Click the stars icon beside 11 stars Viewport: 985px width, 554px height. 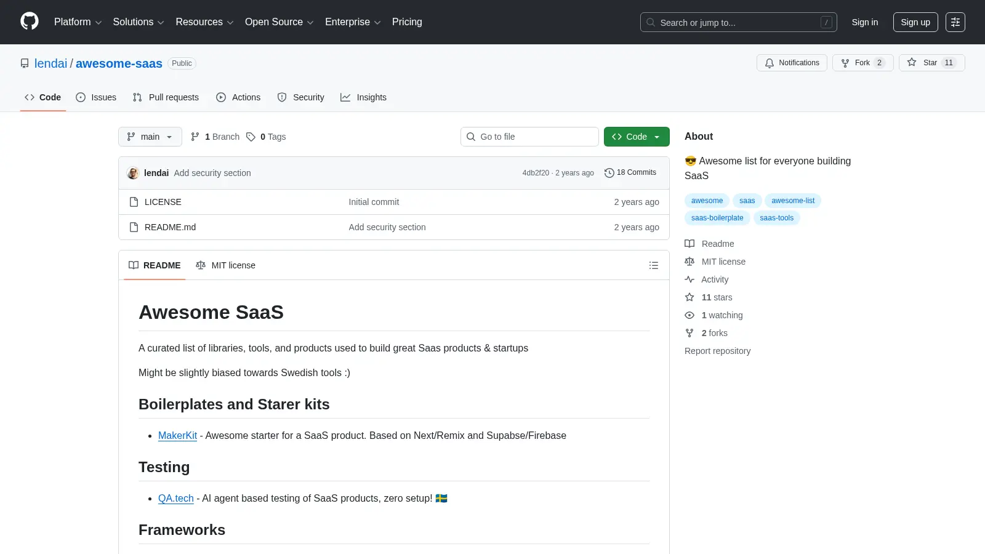pyautogui.click(x=689, y=297)
